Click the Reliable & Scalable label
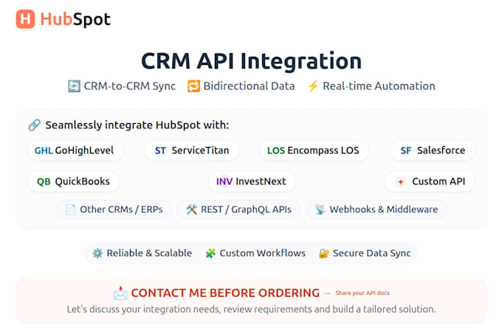The width and height of the screenshot is (502, 332). click(149, 253)
